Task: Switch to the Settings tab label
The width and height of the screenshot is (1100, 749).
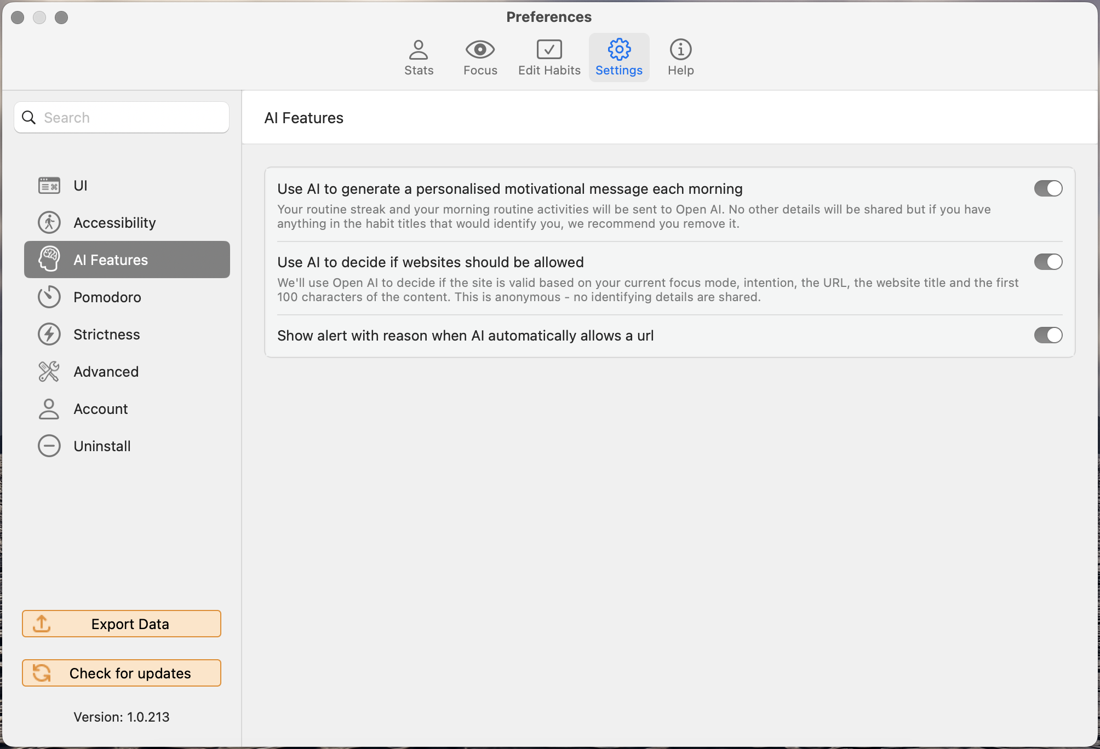Action: click(x=619, y=71)
